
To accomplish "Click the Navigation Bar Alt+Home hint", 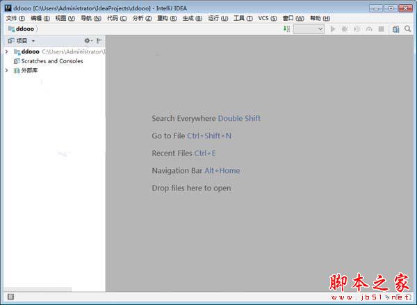I will point(196,171).
